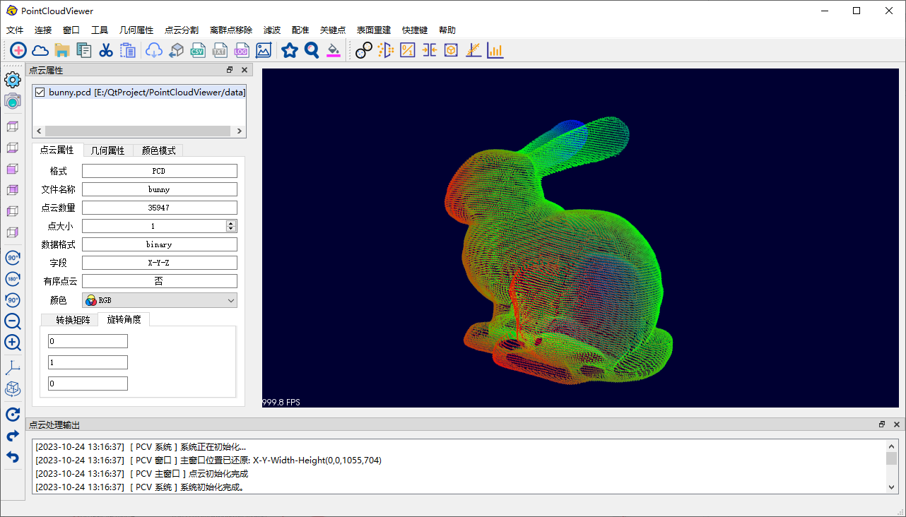Click the paint bucket color icon

[334, 50]
